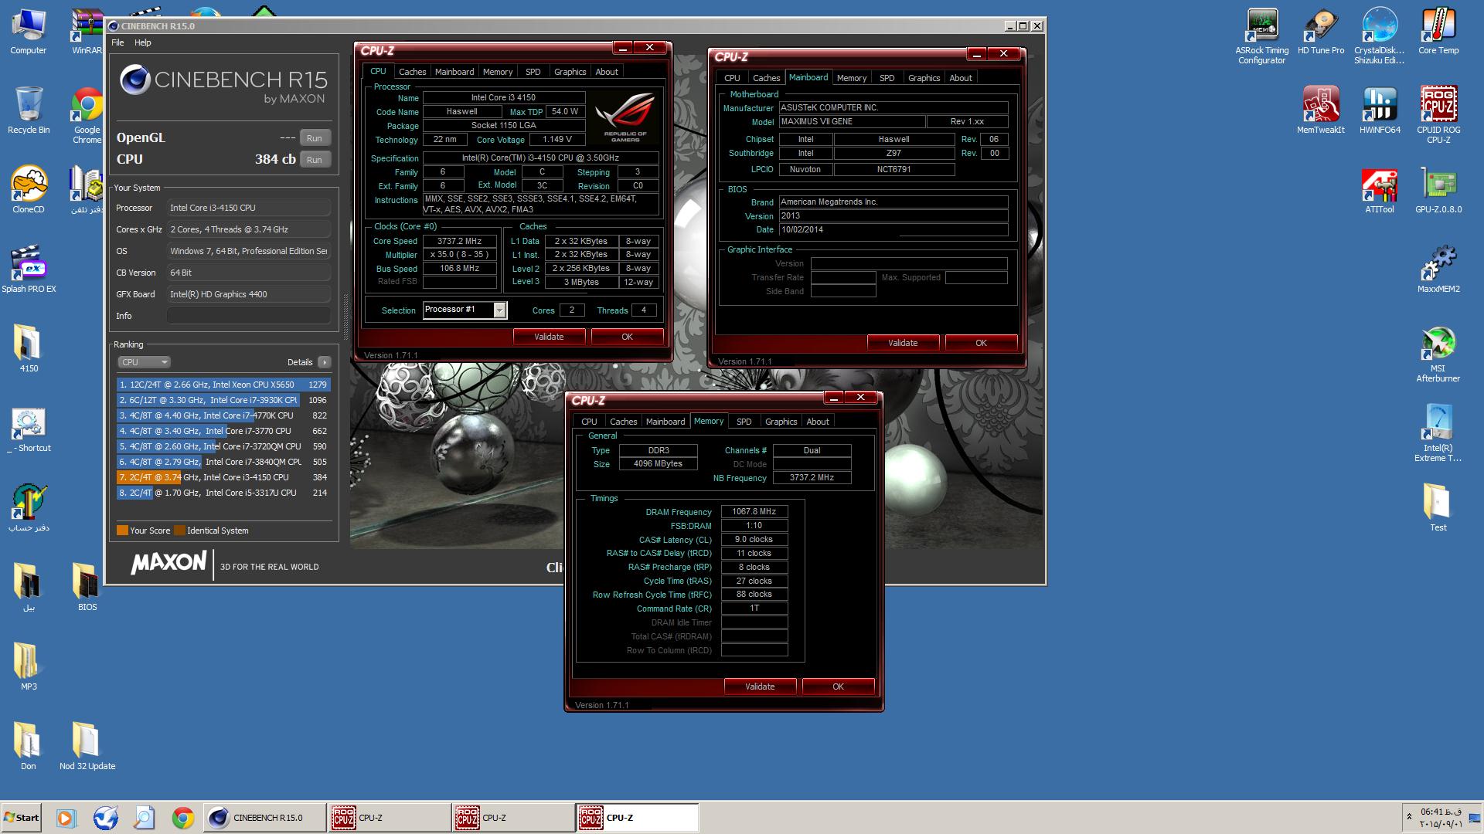Open the MP3 folder
The width and height of the screenshot is (1484, 834).
(29, 667)
